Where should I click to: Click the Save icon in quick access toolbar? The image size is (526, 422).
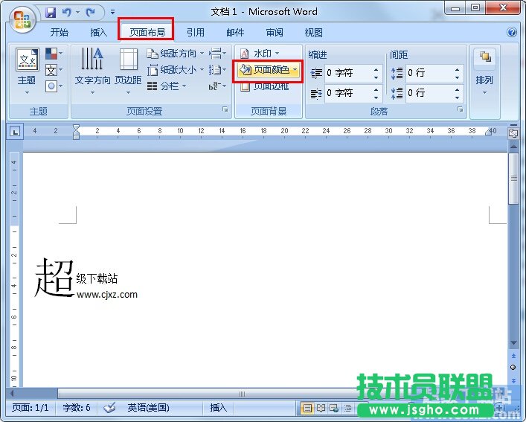pyautogui.click(x=51, y=13)
